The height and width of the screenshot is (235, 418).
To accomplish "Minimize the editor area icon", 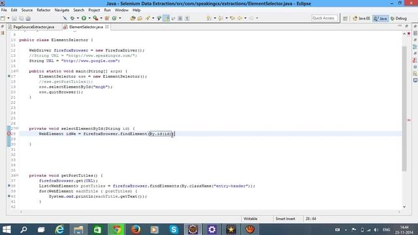I will (x=400, y=26).
